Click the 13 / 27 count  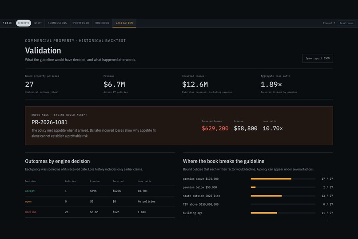[327, 196]
